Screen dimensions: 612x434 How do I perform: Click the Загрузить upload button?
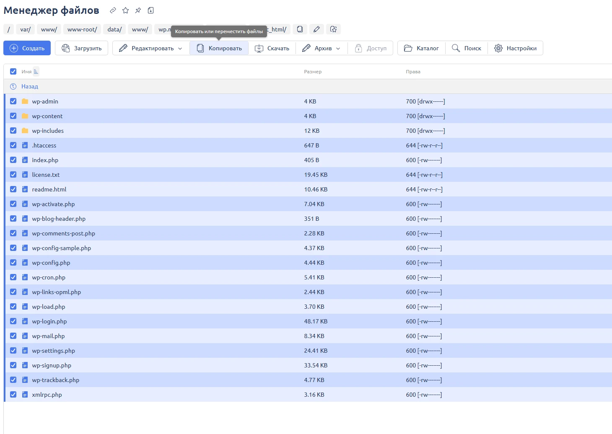click(82, 48)
